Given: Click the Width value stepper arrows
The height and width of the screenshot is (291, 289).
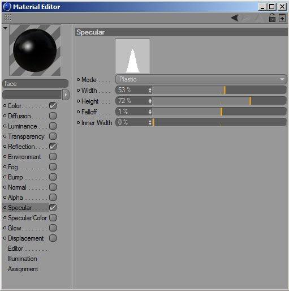Looking at the screenshot, I should tap(150, 90).
